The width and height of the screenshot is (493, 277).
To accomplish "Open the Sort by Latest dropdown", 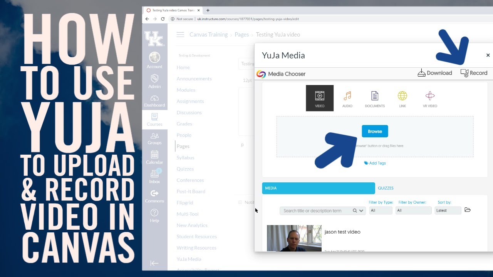I will click(448, 210).
